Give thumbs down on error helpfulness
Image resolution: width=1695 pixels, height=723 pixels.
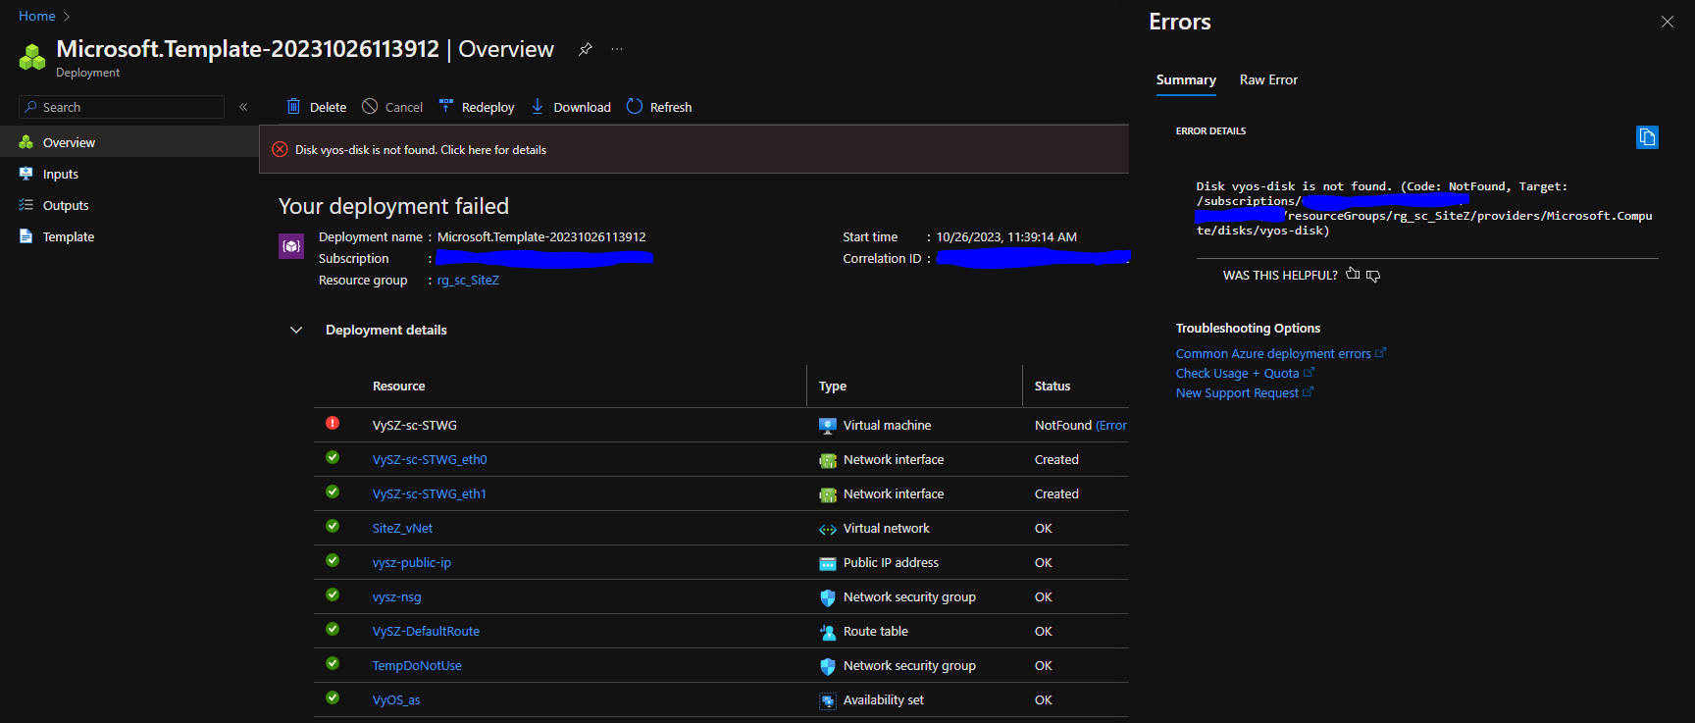(1373, 276)
